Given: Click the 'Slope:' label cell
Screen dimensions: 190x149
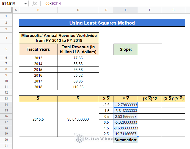Looking at the screenshot, I should point(126,49).
